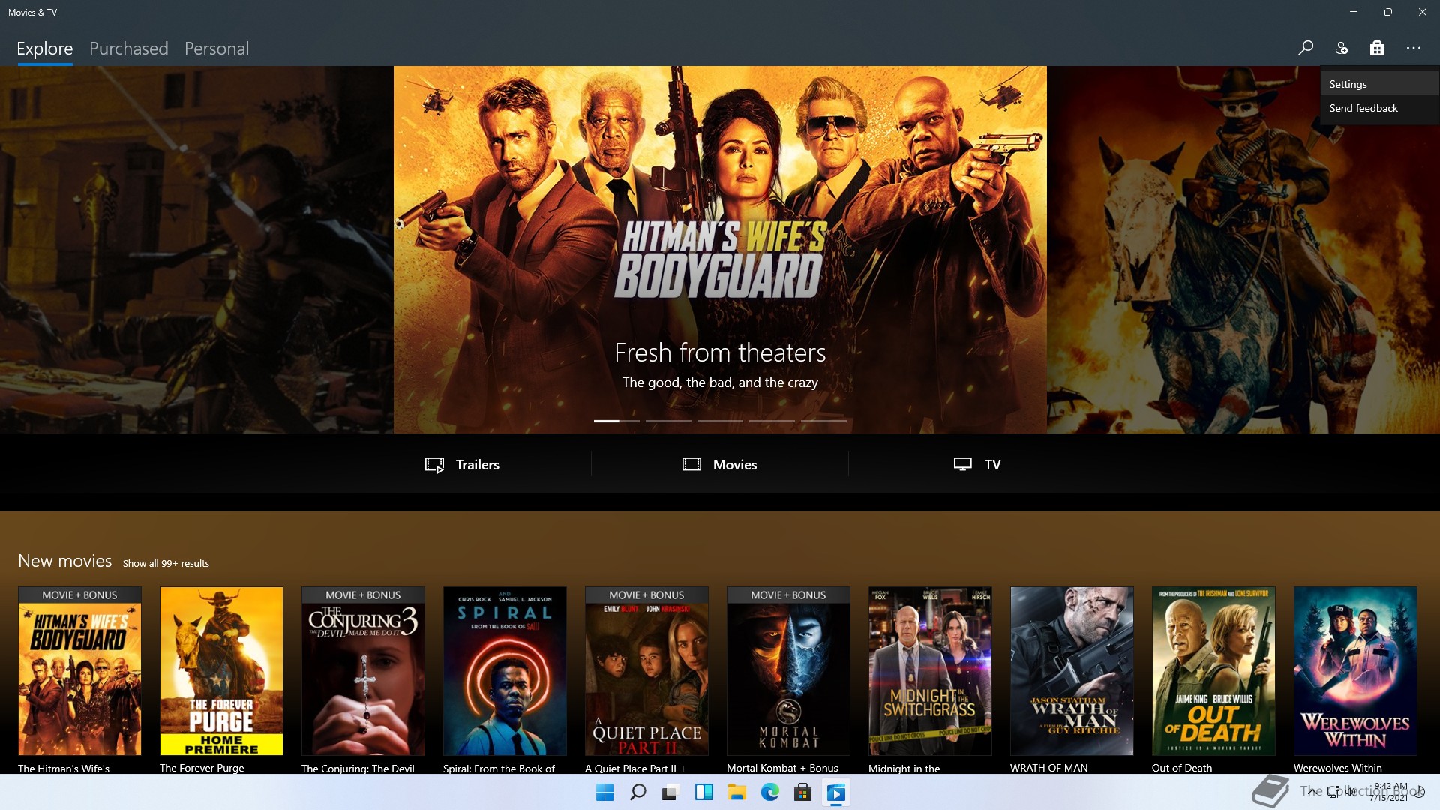Screen dimensions: 1440x810
Task: Click 'WRATH OF MAN' title text
Action: tap(1048, 768)
